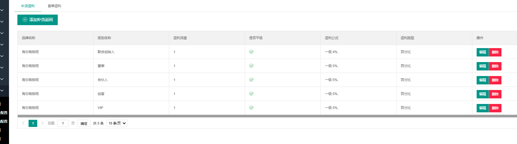Expand the bottommost sidebar chevron
The image size is (517, 144).
pos(2,91)
